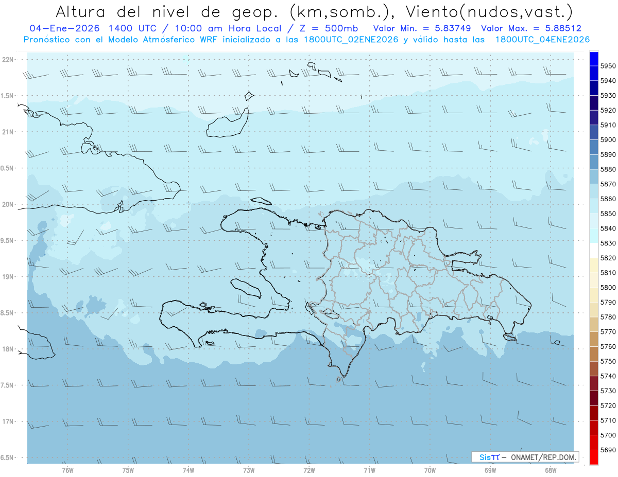Screen dimensions: 618x477
Task: Pick the bright red swatch below the 5690 mark
Action: [x=594, y=457]
